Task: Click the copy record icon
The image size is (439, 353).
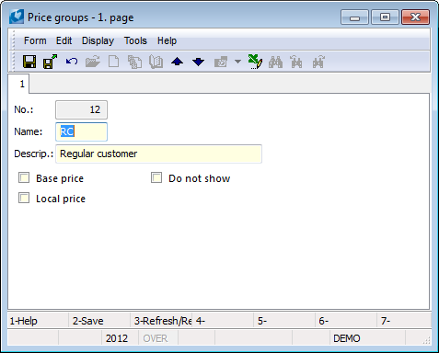Action: (134, 62)
